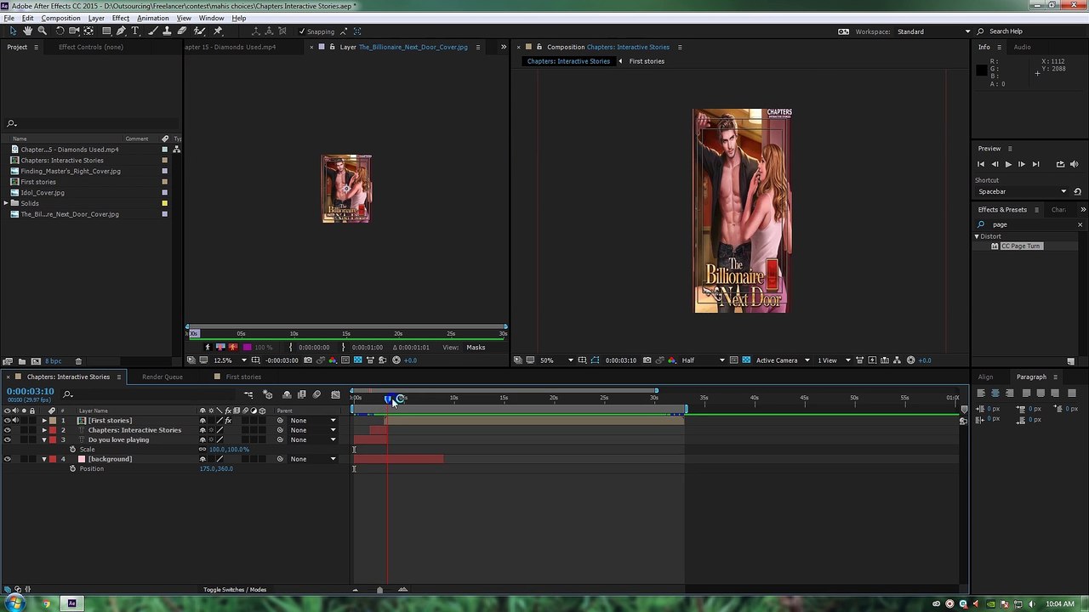
Task: Hide the Do you love playing layer
Action: click(x=8, y=440)
